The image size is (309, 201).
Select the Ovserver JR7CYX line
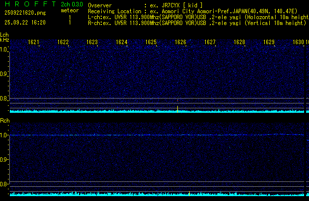pyautogui.click(x=145, y=5)
